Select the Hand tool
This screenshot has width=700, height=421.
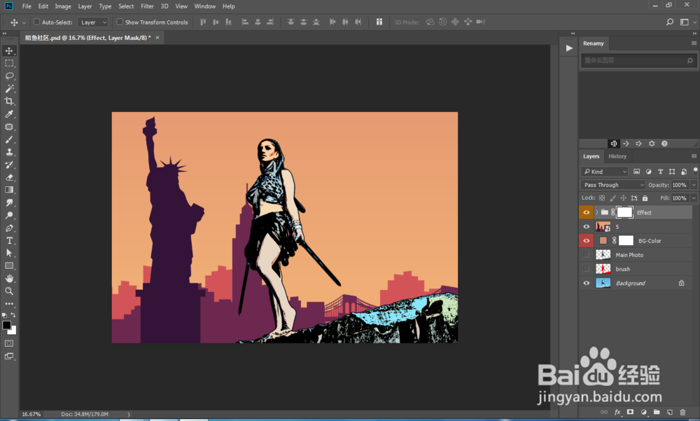(x=9, y=278)
